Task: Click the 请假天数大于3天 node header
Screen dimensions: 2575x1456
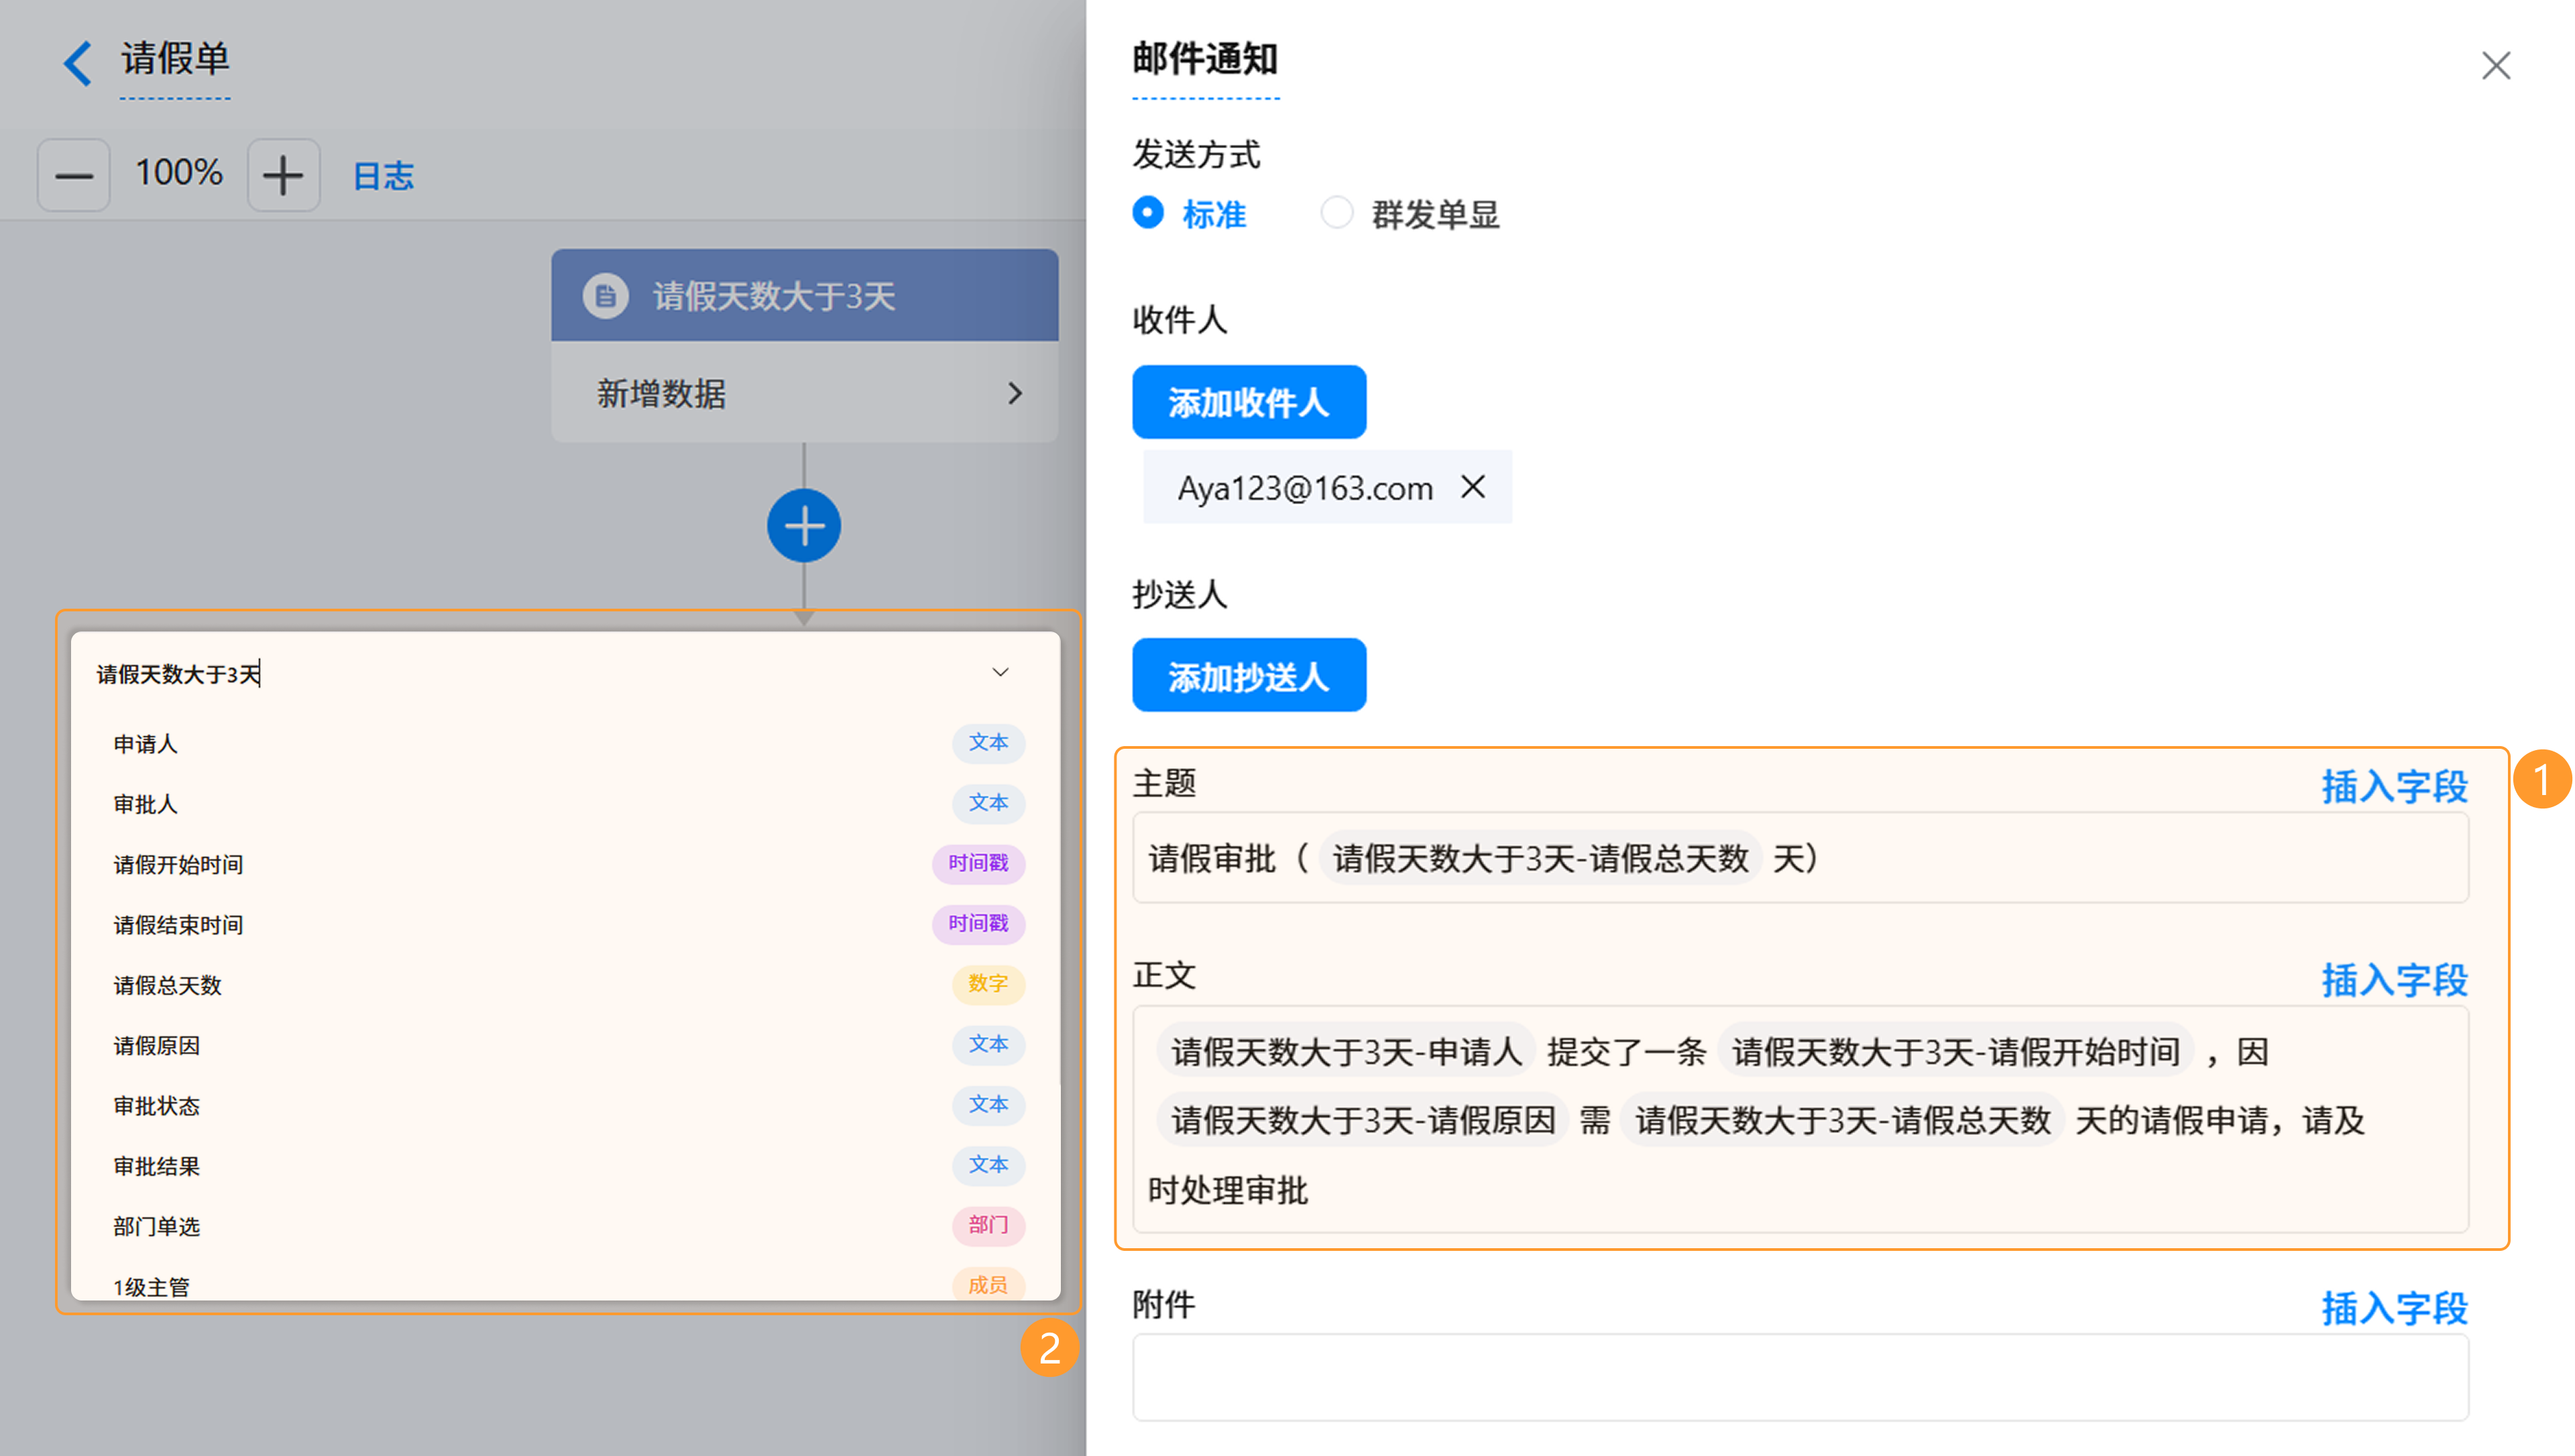Action: coord(804,296)
